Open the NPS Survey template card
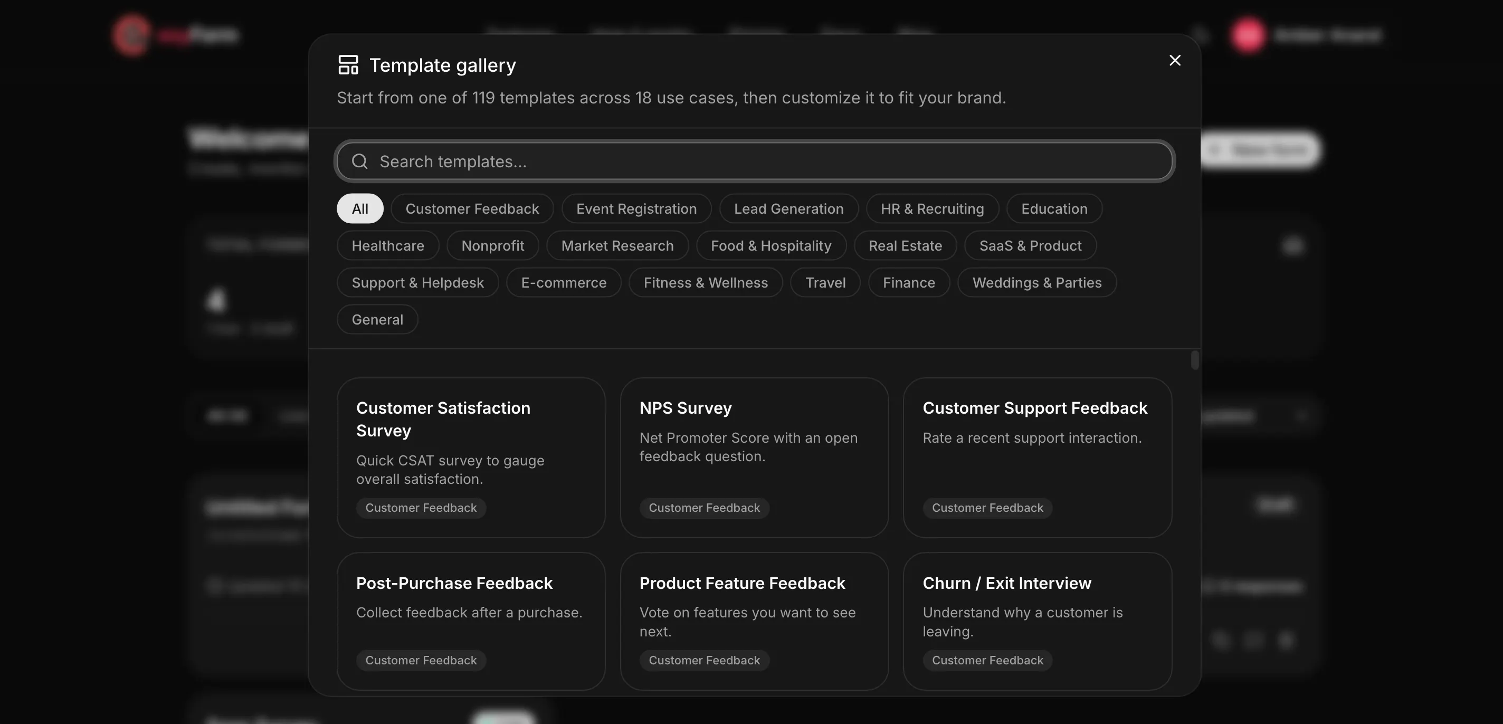Image resolution: width=1503 pixels, height=724 pixels. [754, 458]
